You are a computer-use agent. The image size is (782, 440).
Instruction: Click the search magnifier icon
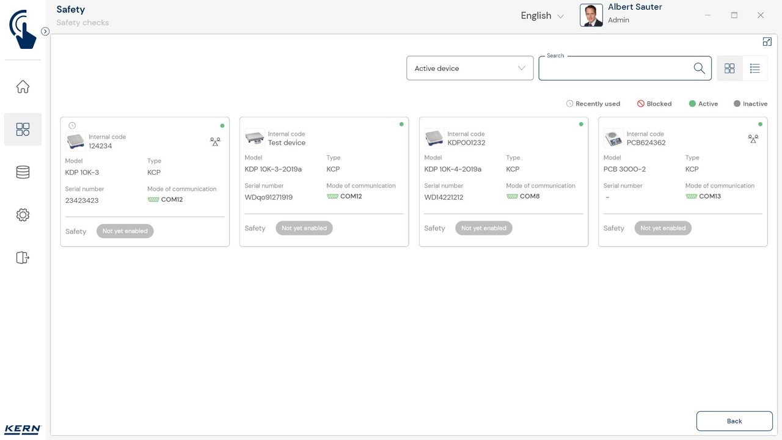[x=699, y=68]
